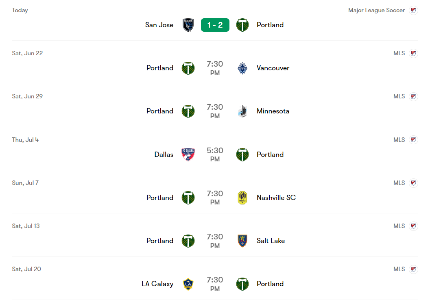Click the Portland crest in the Jul 20 match
The image size is (430, 302).
coord(242,284)
